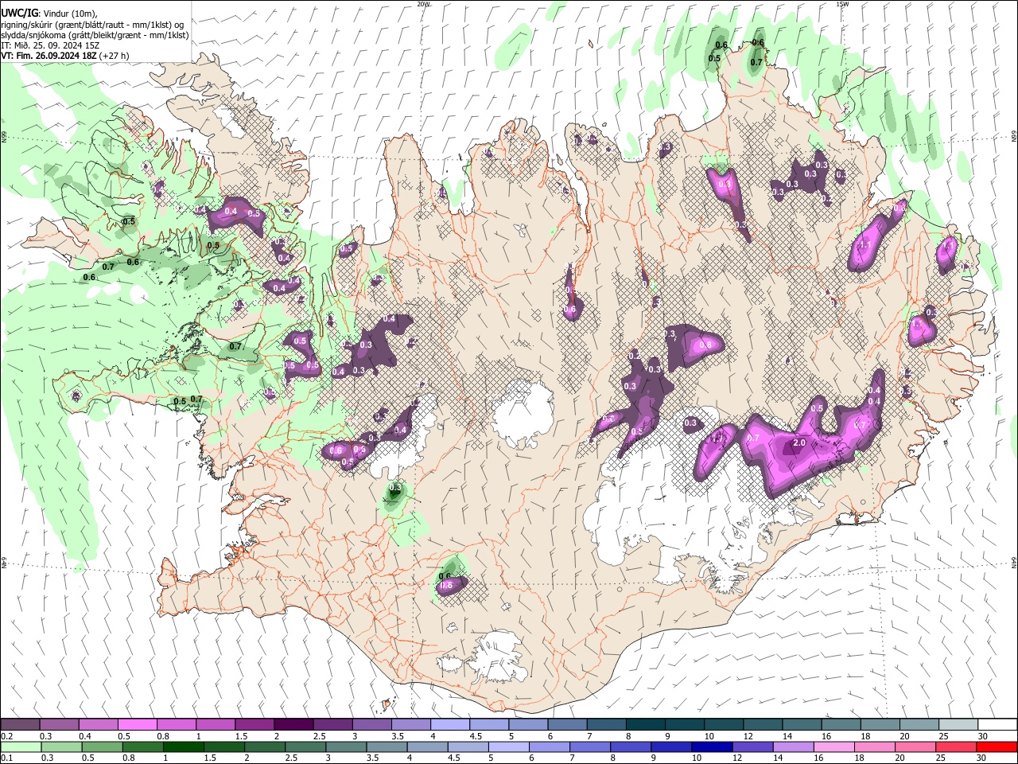The width and height of the screenshot is (1018, 764).
Task: Click the 2.0 snowfall value on the map
Action: click(800, 443)
